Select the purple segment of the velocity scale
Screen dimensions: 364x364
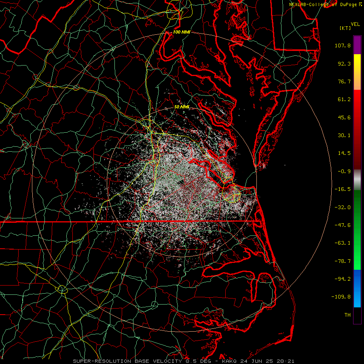coord(357,45)
